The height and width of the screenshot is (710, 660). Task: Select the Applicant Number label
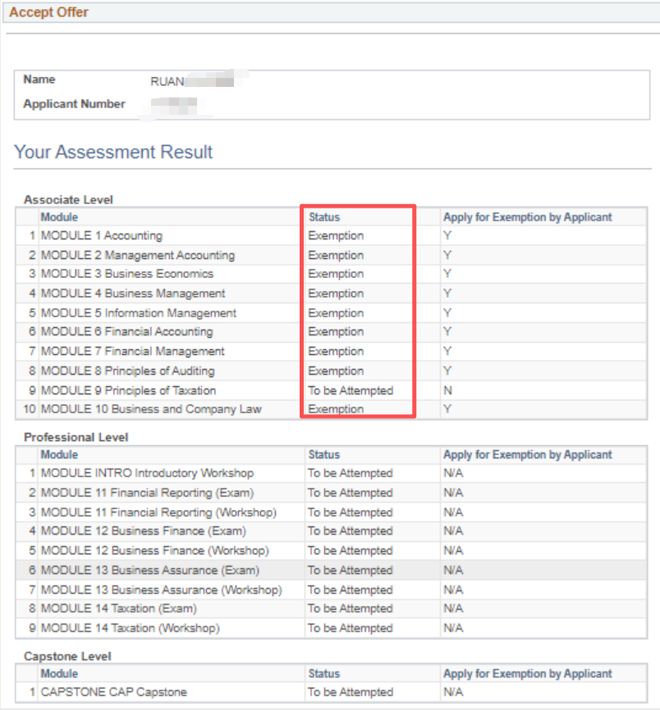pyautogui.click(x=74, y=104)
